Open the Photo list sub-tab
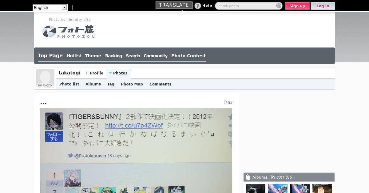This screenshot has width=369, height=193. click(x=69, y=84)
